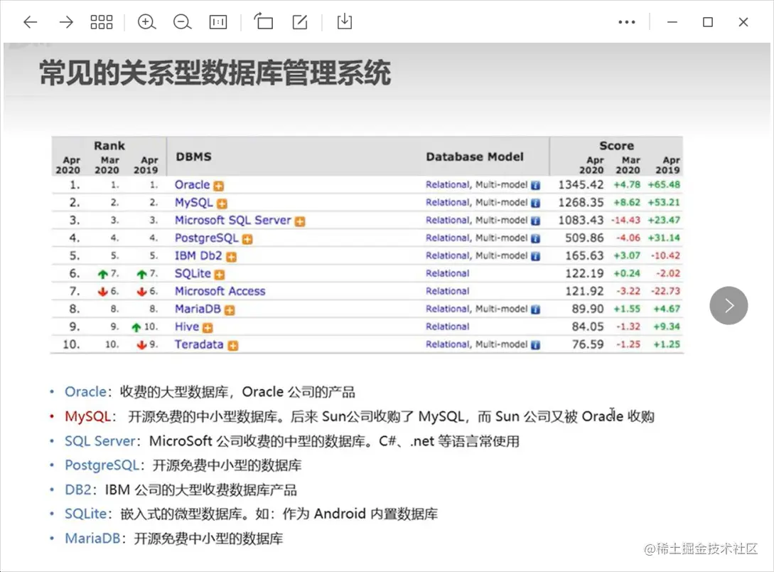Rotate the image
This screenshot has height=572, width=774.
[264, 22]
